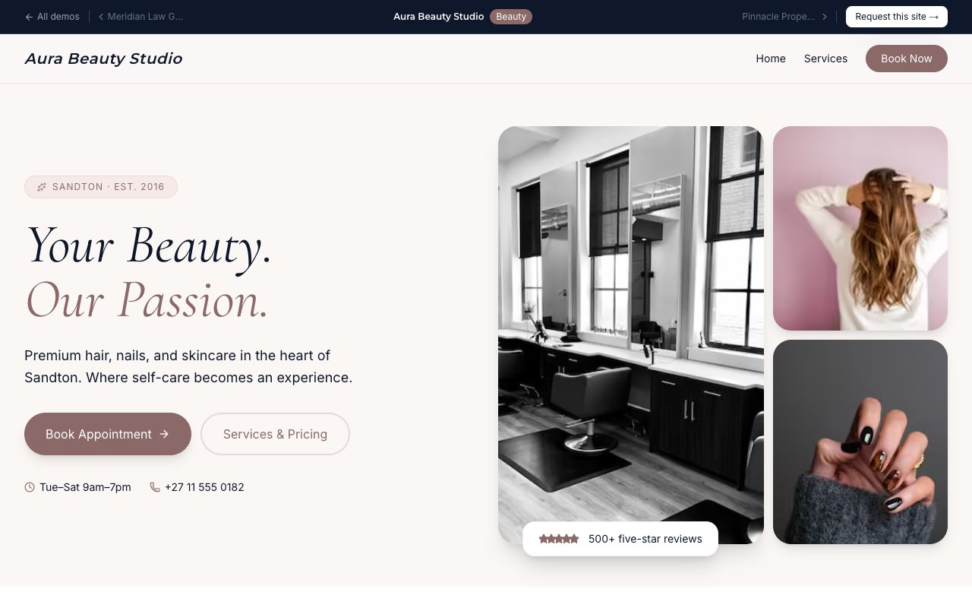This screenshot has width=972, height=608.
Task: Click the Services & Pricing button
Action: pos(275,434)
